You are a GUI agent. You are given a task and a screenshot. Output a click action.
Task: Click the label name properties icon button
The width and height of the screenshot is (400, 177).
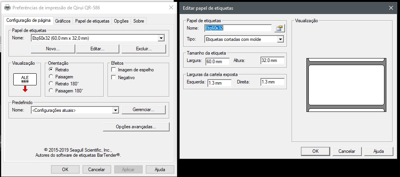(x=279, y=28)
